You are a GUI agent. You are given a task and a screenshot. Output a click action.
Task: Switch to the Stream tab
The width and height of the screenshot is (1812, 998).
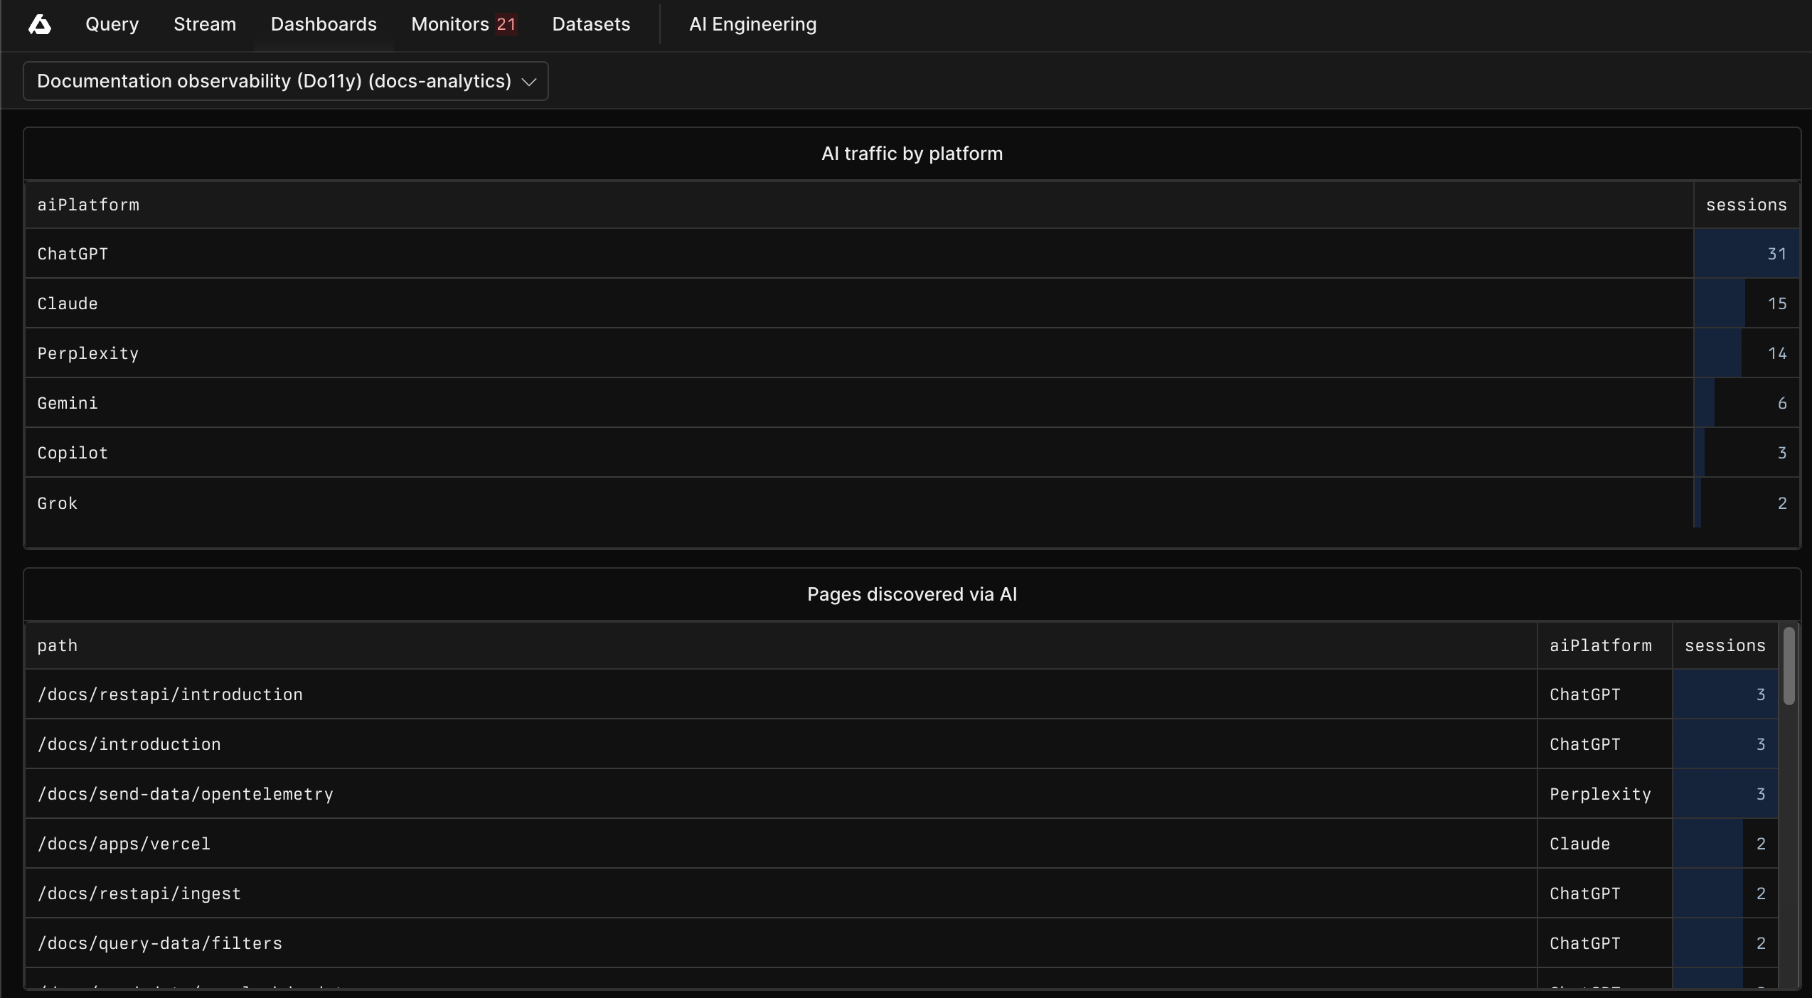pyautogui.click(x=205, y=24)
